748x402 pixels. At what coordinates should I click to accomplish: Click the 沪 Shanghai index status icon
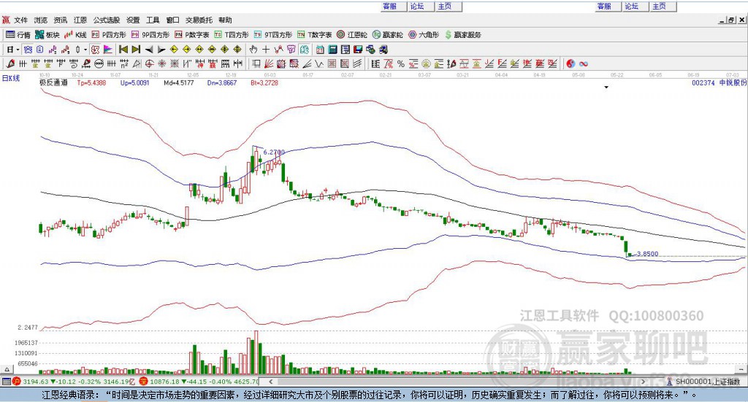click(x=17, y=382)
